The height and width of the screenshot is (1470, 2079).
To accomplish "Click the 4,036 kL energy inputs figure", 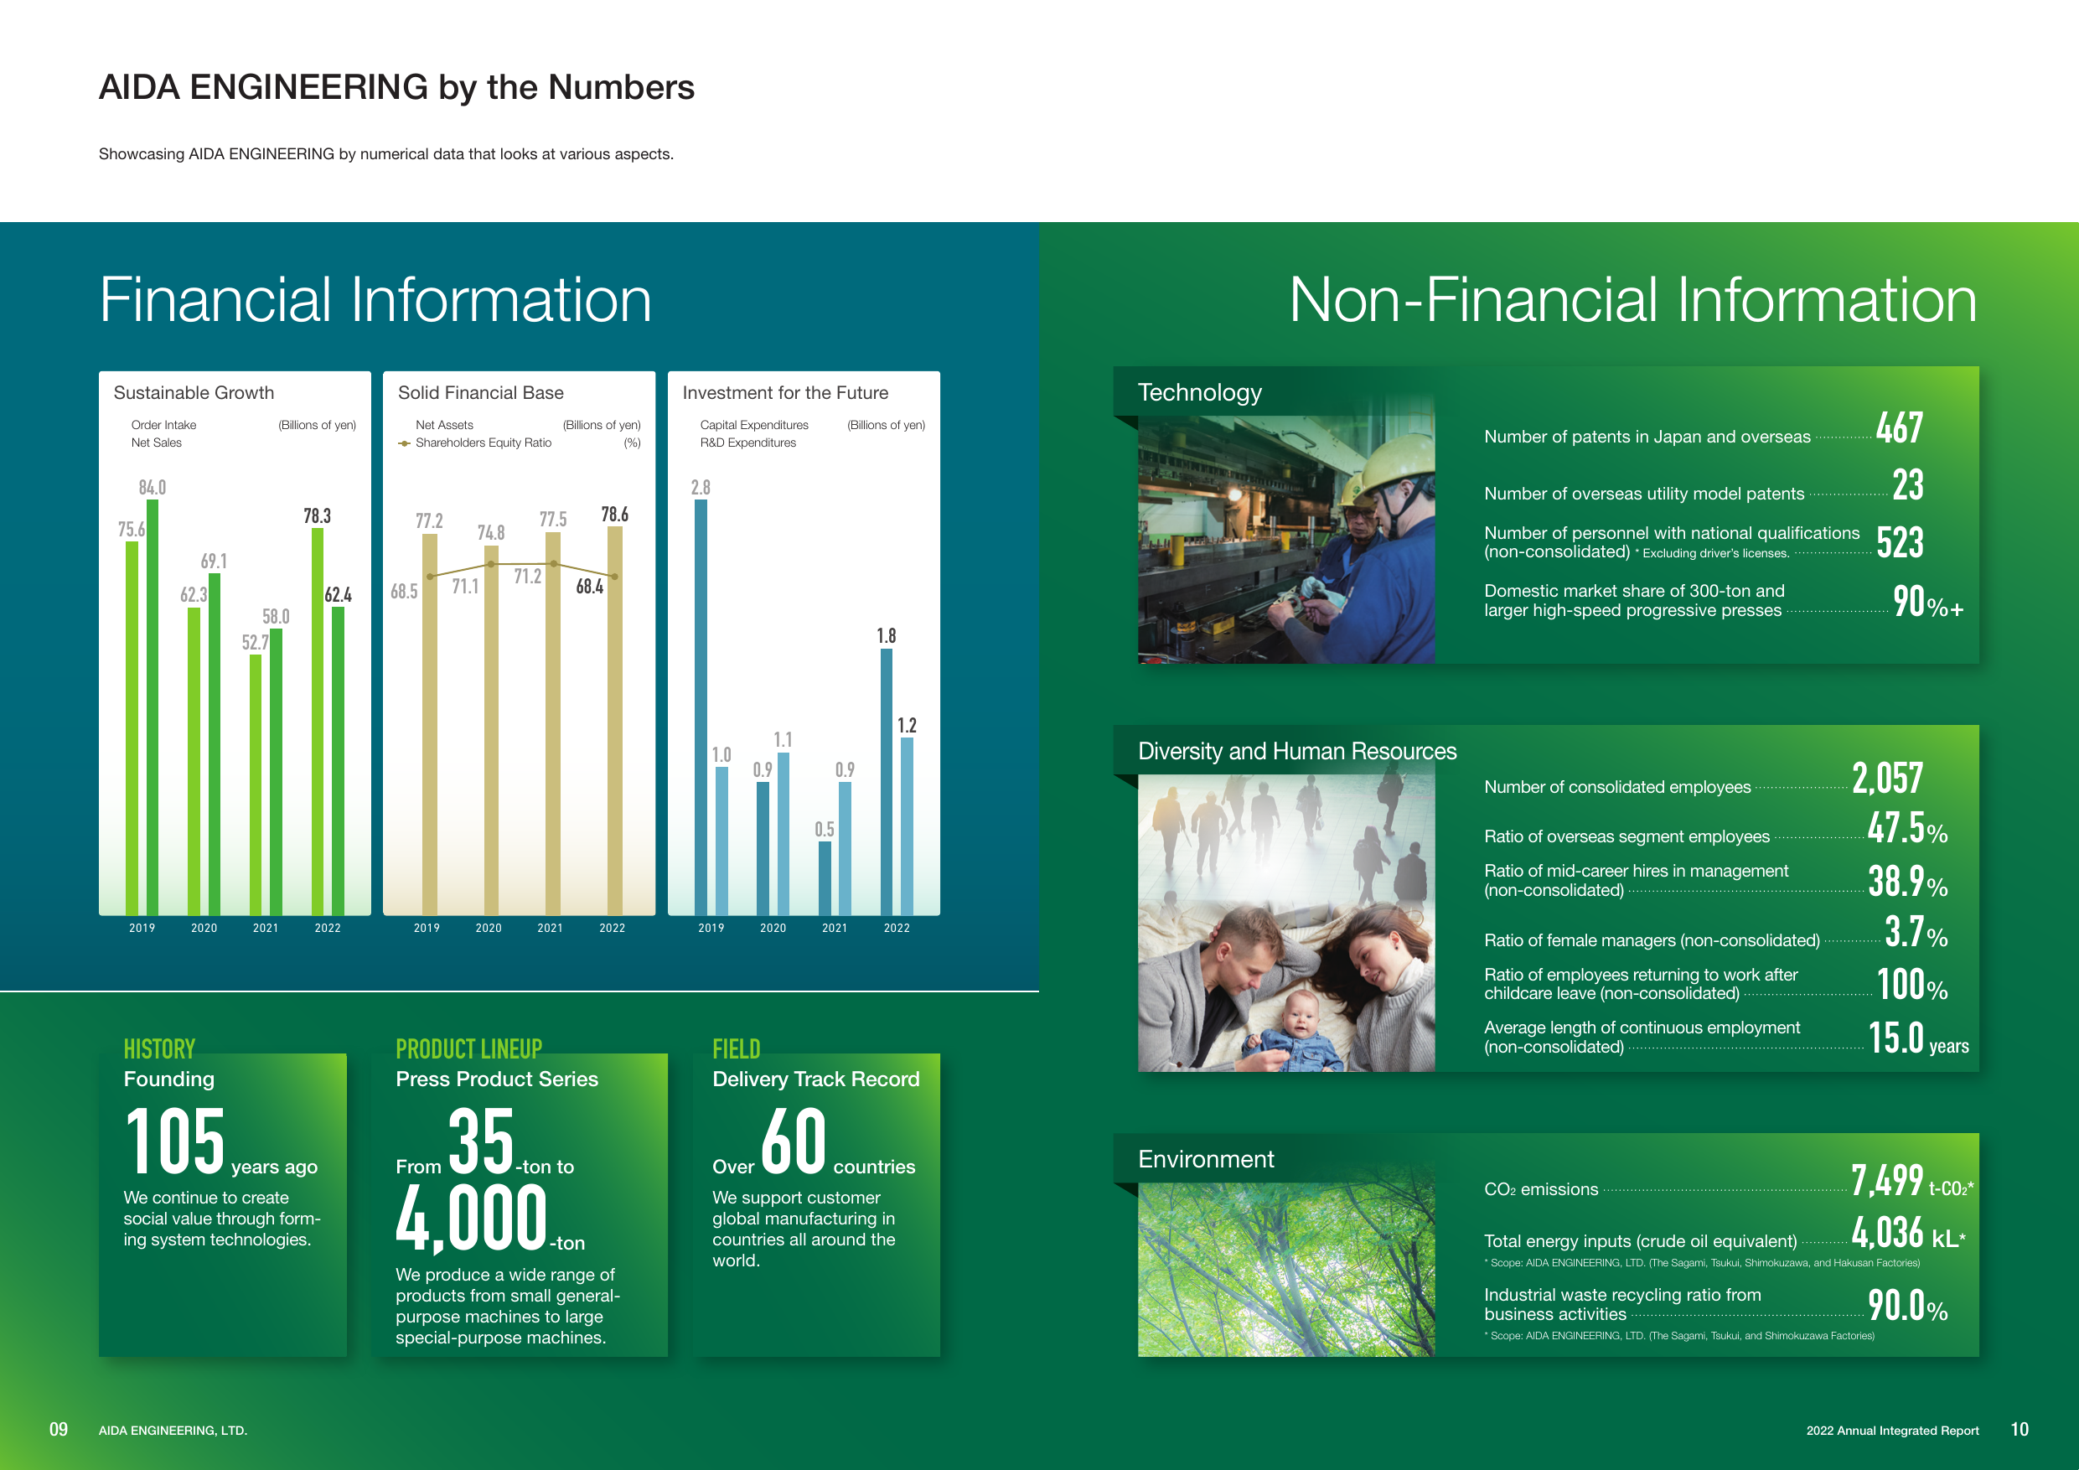I will 1909,1234.
